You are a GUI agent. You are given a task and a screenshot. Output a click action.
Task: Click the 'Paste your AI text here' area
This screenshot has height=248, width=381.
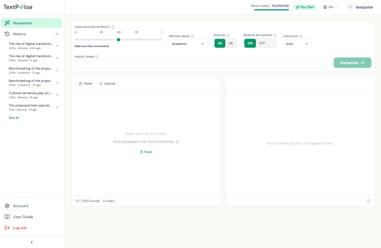(146, 134)
